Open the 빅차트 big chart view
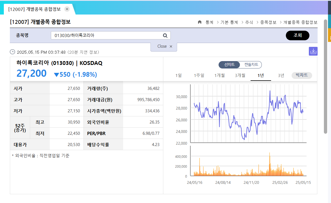Viewport: 331px width, 203px height. coord(301,75)
